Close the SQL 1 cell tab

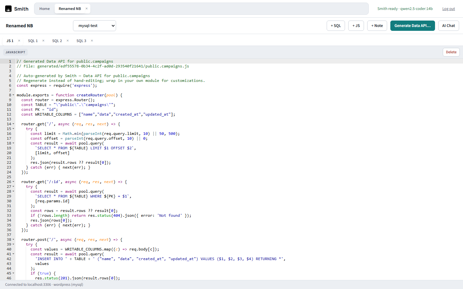click(x=43, y=41)
